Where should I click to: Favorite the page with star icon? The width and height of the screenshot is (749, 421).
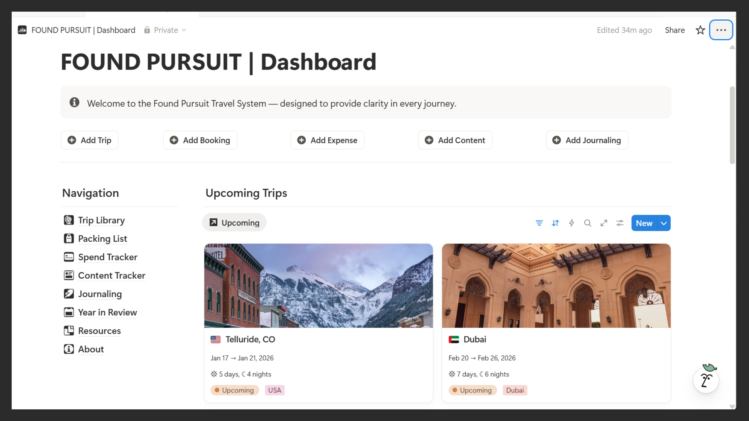[x=700, y=30]
